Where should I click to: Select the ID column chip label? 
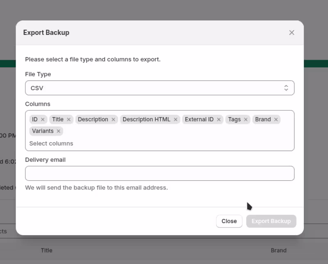[36, 119]
